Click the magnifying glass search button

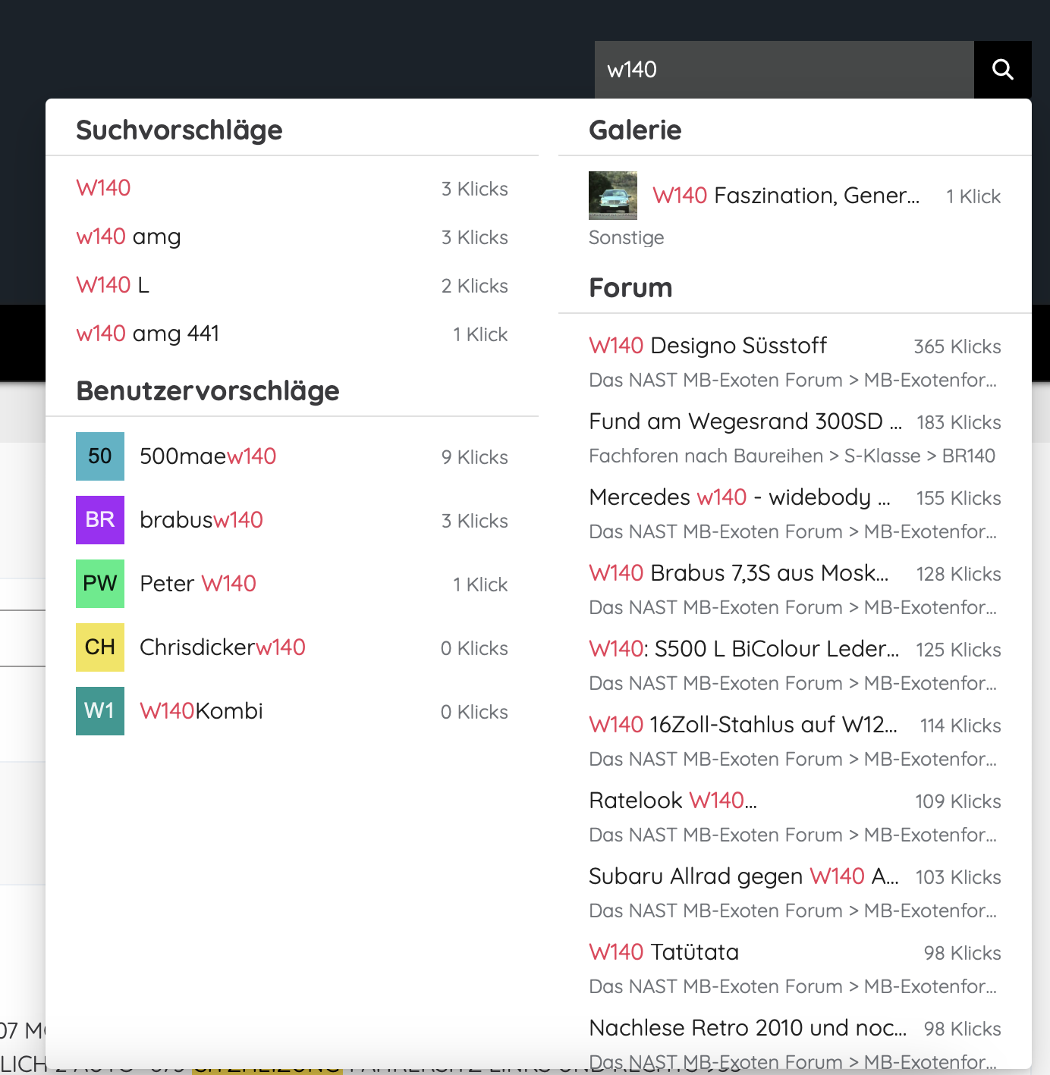[x=1002, y=70]
